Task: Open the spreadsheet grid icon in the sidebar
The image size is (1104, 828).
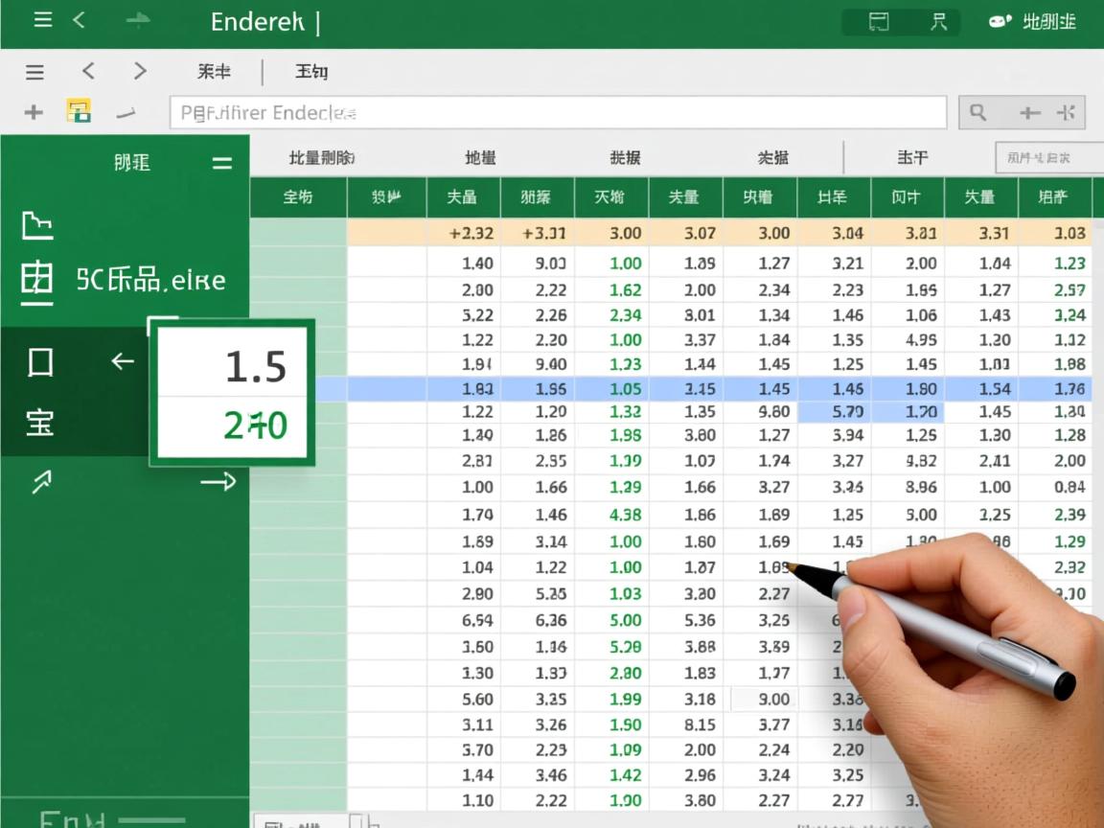Action: [x=34, y=280]
